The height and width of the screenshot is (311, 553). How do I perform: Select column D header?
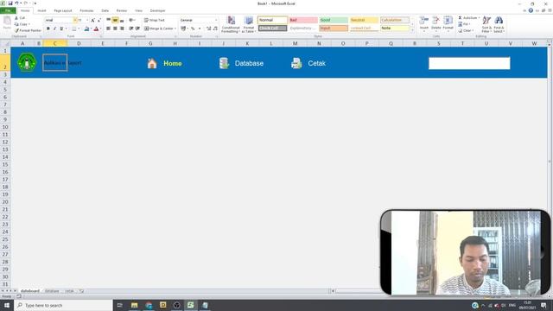[x=79, y=43]
